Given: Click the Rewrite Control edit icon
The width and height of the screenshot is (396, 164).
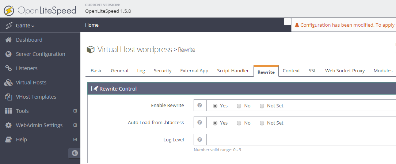Looking at the screenshot, I should [x=95, y=88].
